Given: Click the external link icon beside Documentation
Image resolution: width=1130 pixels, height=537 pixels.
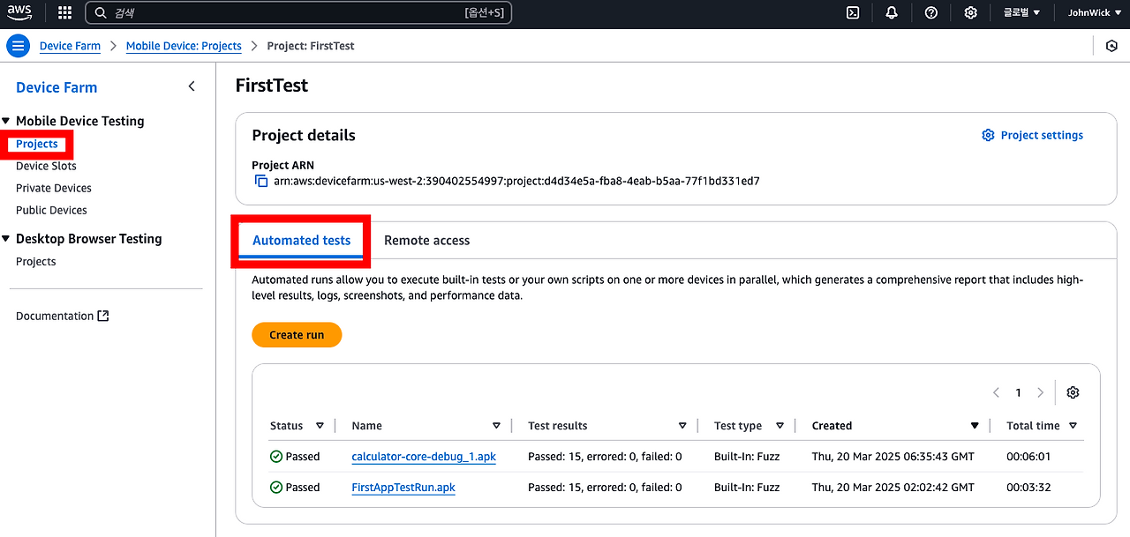Looking at the screenshot, I should tap(103, 316).
